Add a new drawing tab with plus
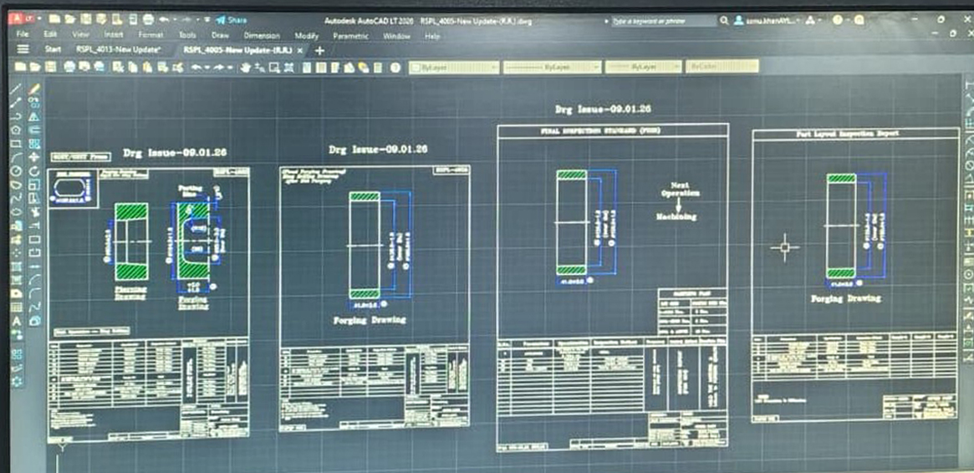This screenshot has width=974, height=473. (x=319, y=50)
